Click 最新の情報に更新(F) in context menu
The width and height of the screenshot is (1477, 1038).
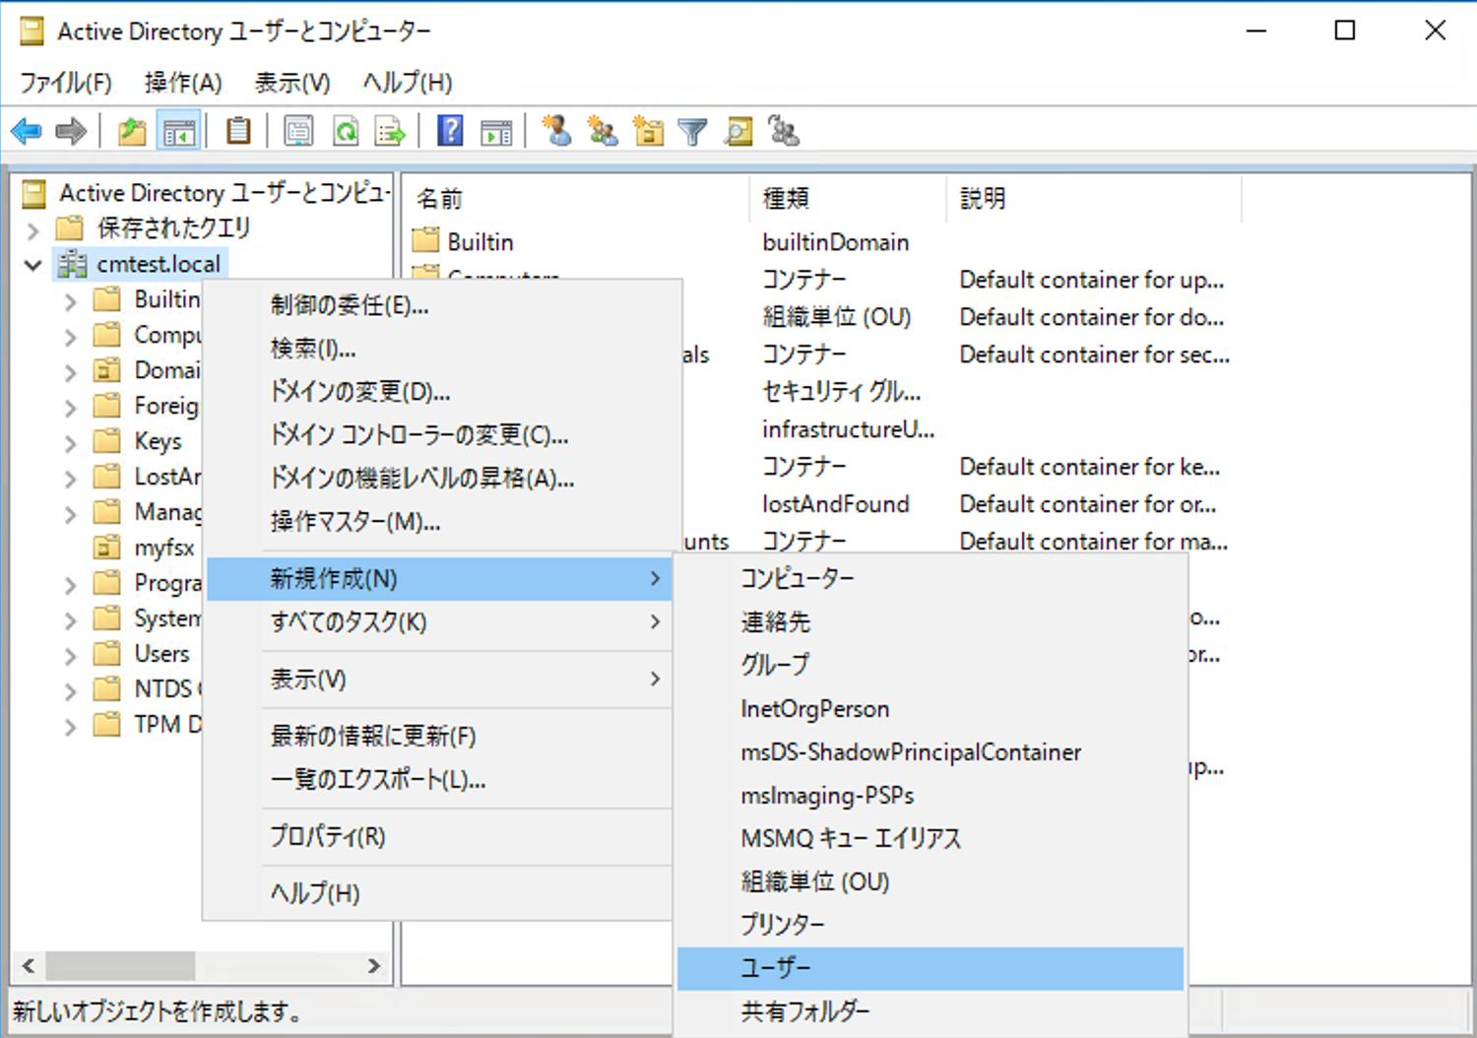pos(438,737)
